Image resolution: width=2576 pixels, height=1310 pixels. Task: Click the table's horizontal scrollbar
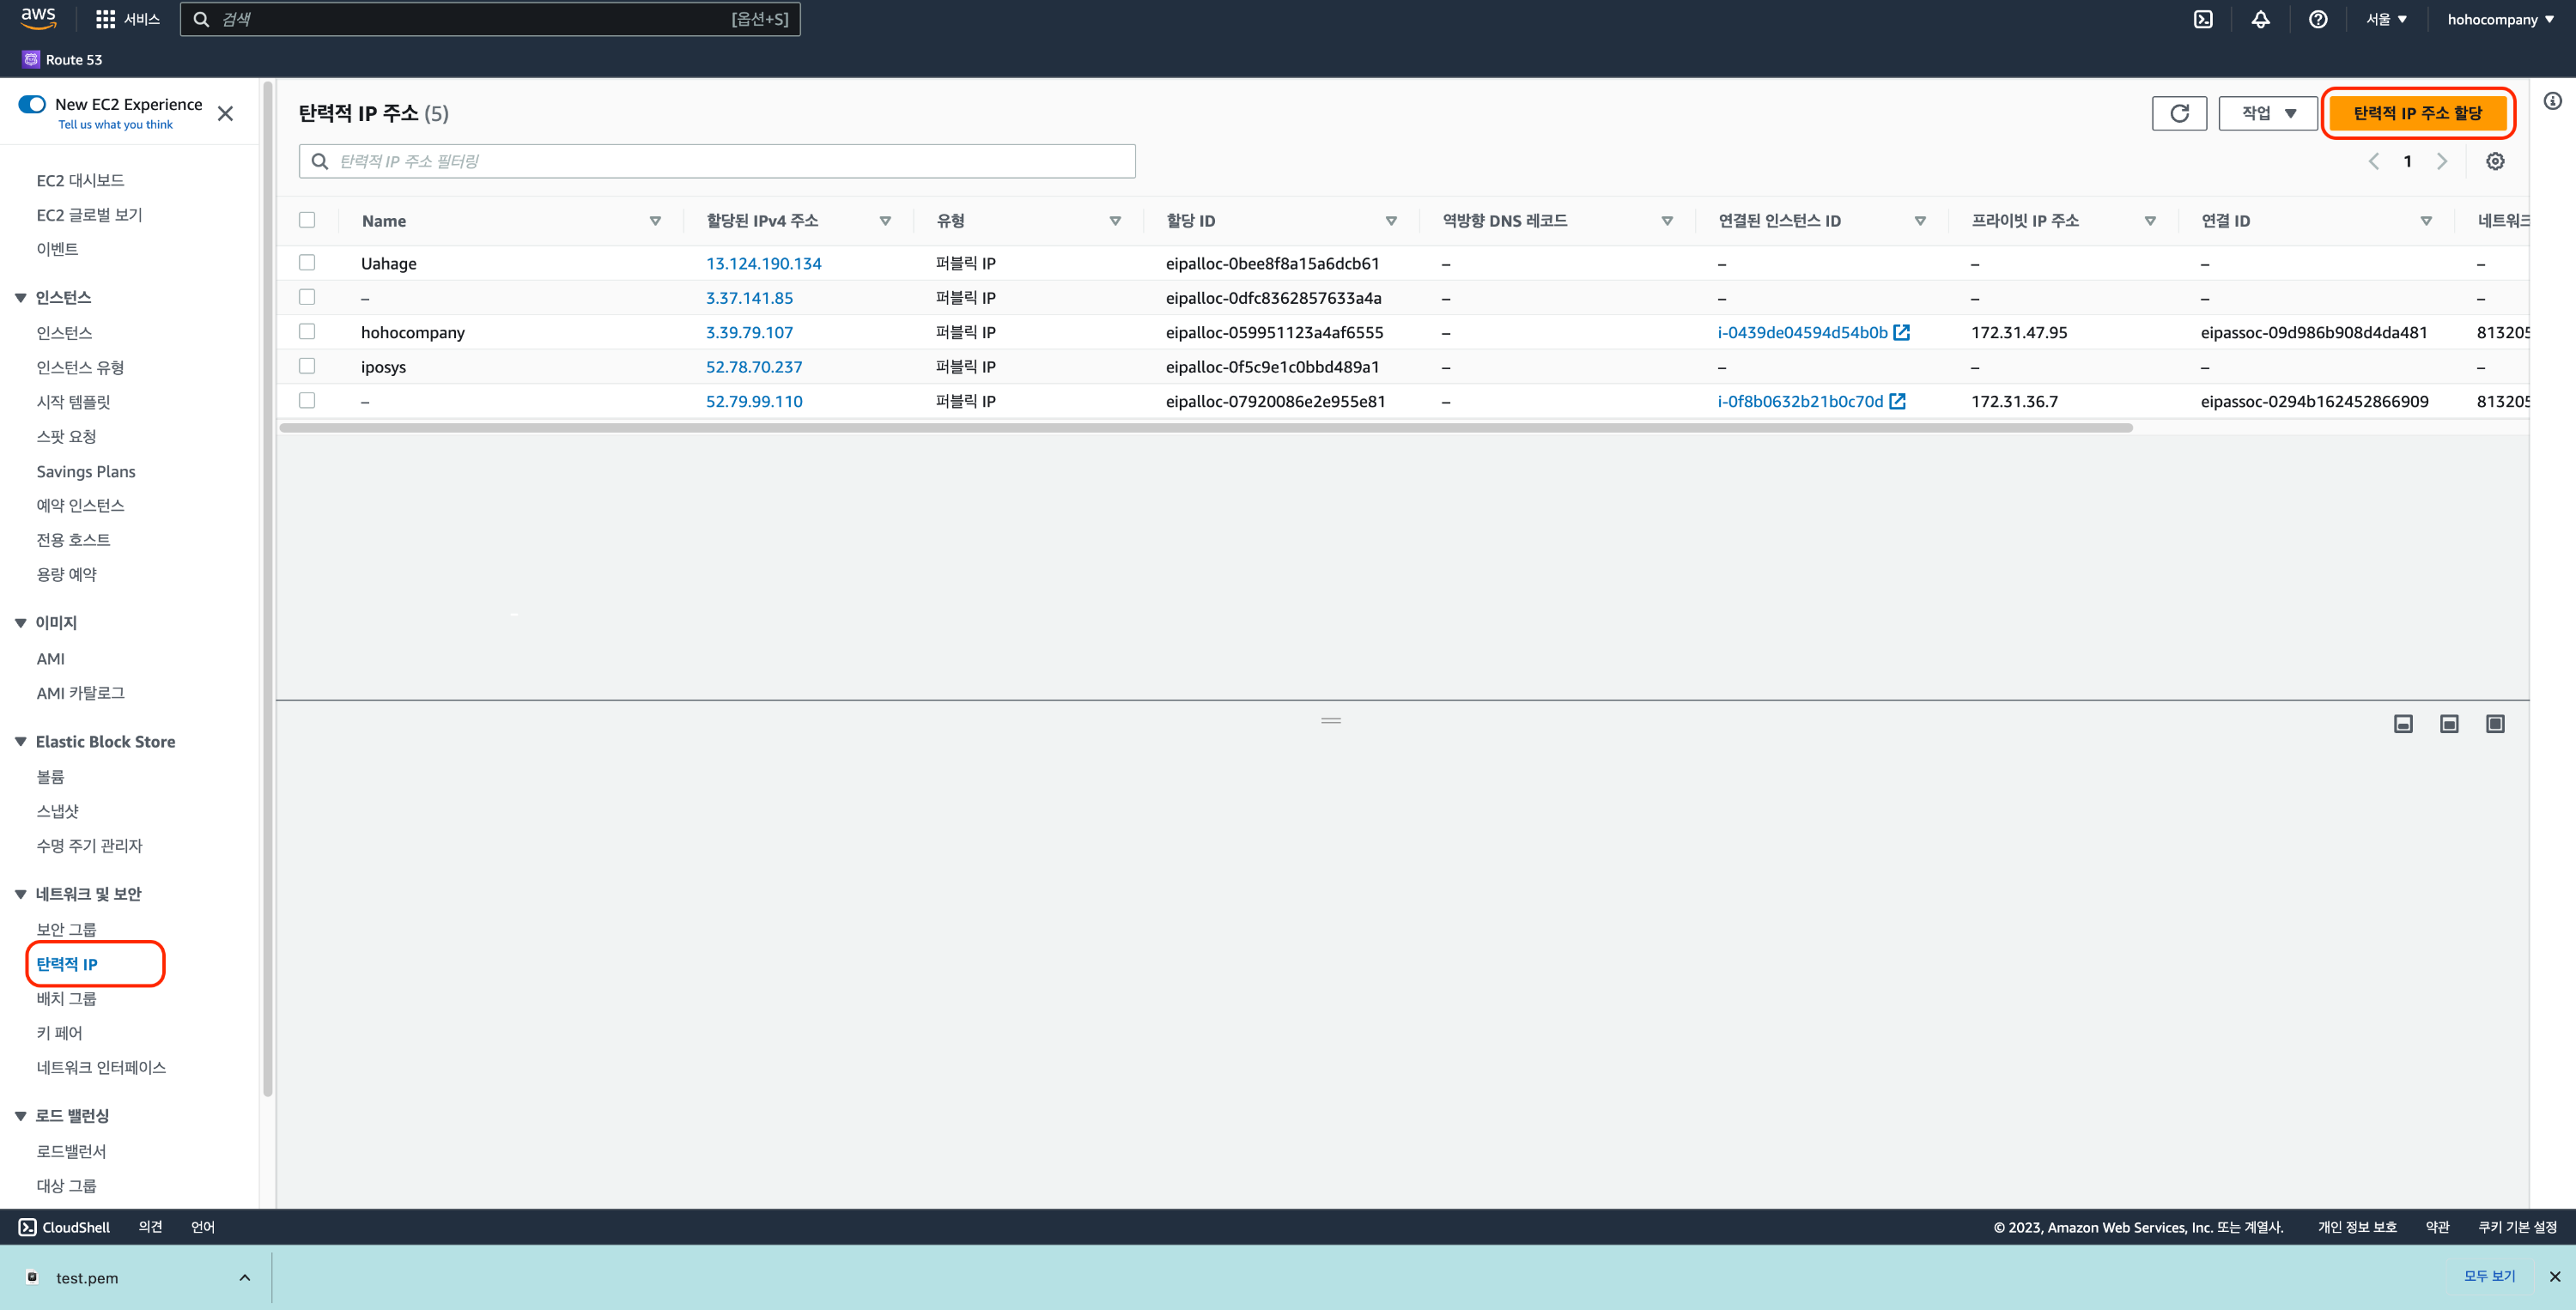pos(1205,428)
